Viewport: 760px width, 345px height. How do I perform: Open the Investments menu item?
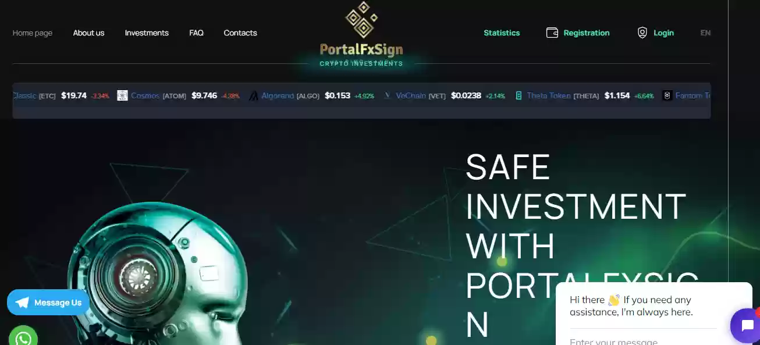[x=147, y=33]
